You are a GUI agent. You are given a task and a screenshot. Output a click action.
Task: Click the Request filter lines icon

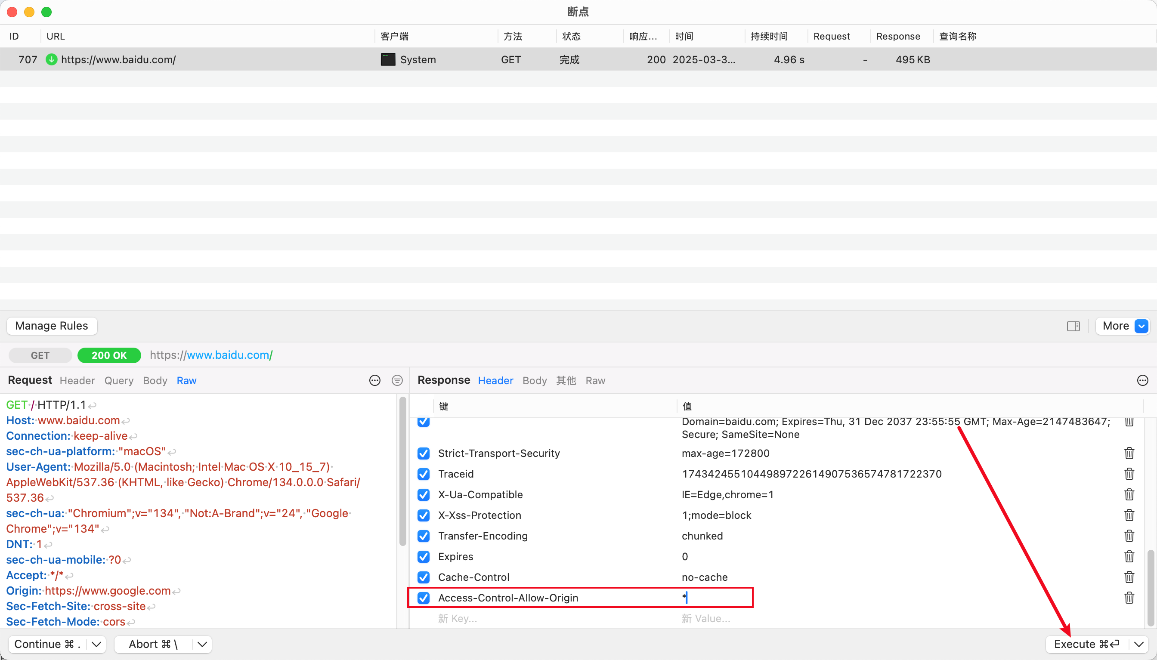(x=397, y=380)
